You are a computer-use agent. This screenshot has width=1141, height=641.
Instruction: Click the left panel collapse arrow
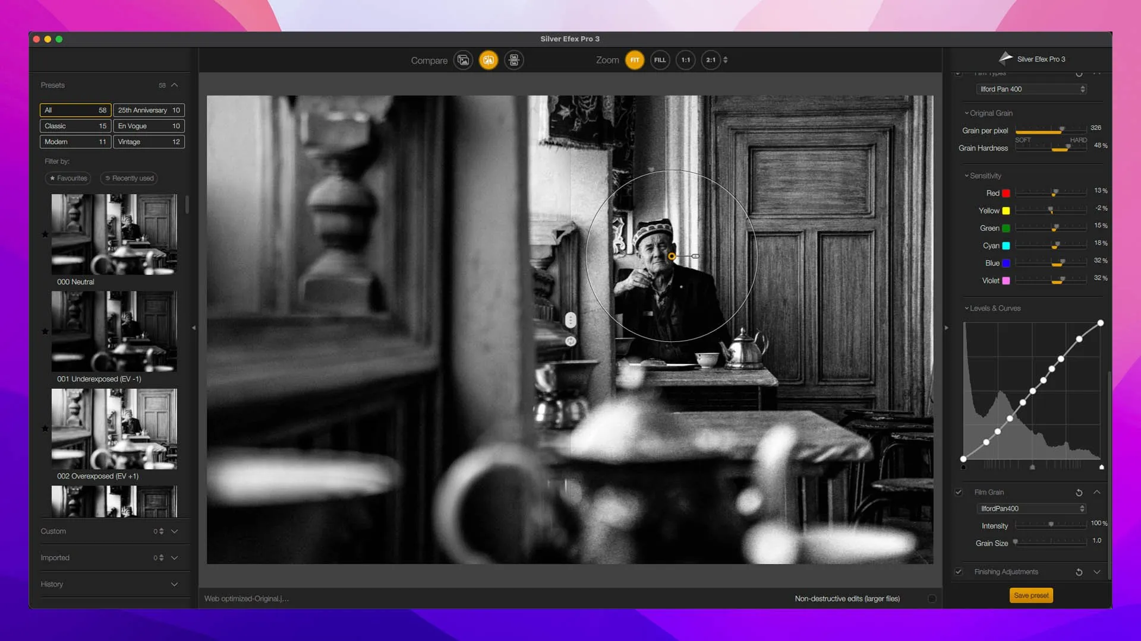click(193, 328)
